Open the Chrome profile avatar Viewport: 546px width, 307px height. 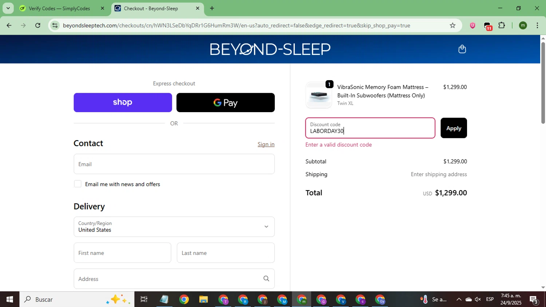[523, 25]
